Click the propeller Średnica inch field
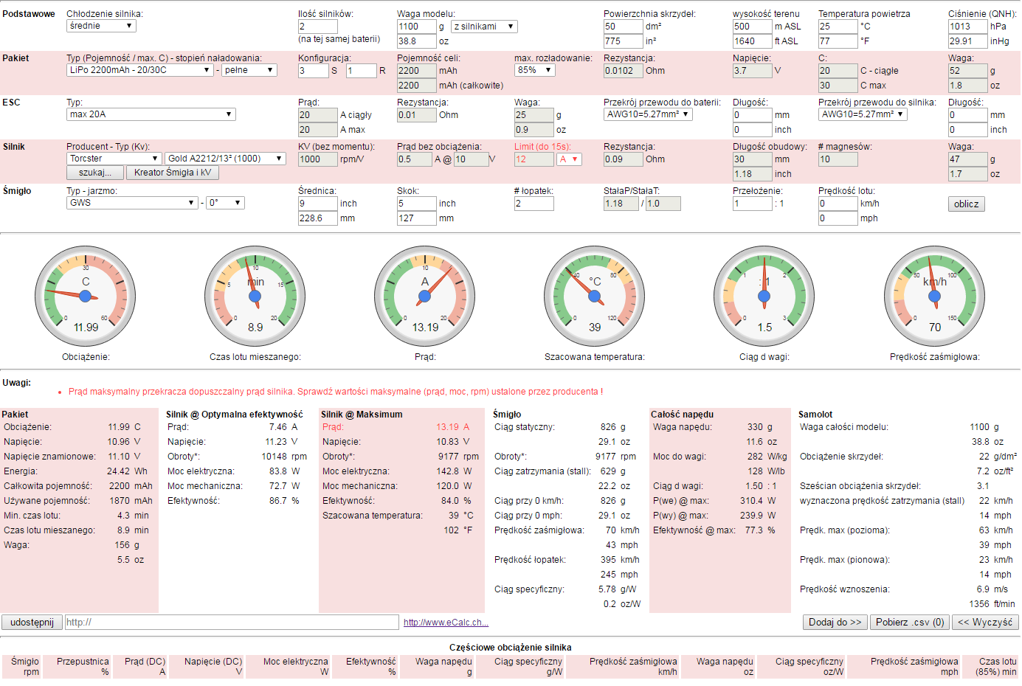Screen dimensions: 1022x686 (317, 204)
